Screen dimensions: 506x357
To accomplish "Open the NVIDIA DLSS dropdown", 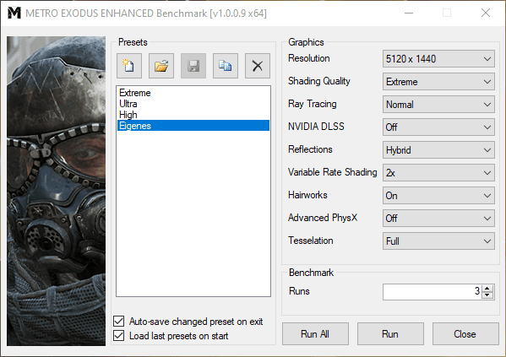I will coord(438,127).
